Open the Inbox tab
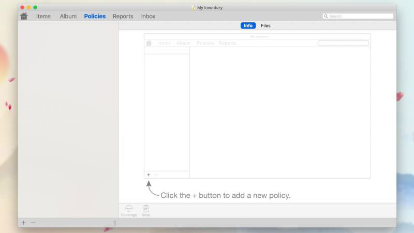414x233 pixels. pos(148,17)
